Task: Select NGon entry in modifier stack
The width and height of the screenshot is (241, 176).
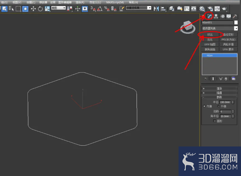Action: [x=220, y=55]
